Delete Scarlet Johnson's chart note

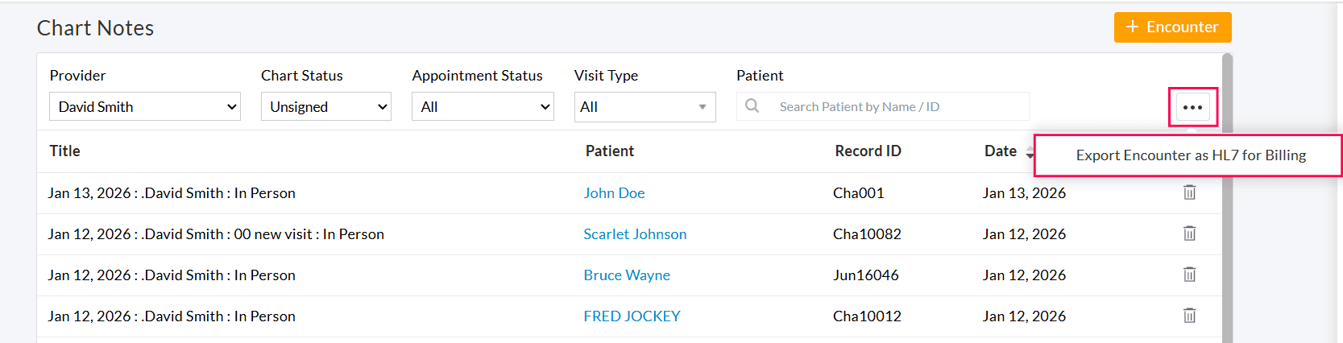[x=1189, y=233]
